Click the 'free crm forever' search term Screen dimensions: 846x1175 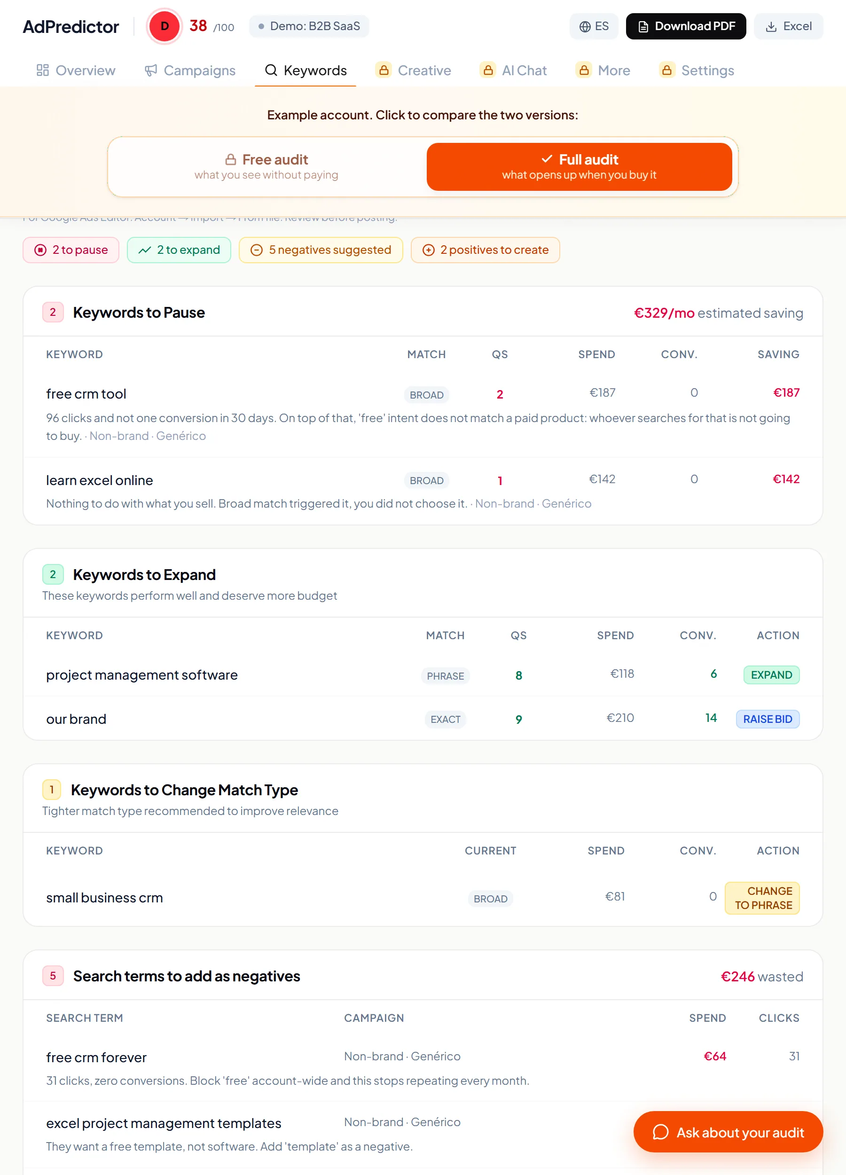[96, 1057]
